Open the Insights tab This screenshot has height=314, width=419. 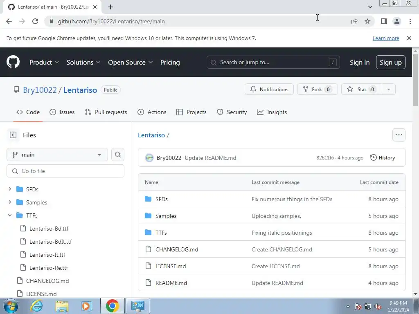tap(272, 112)
